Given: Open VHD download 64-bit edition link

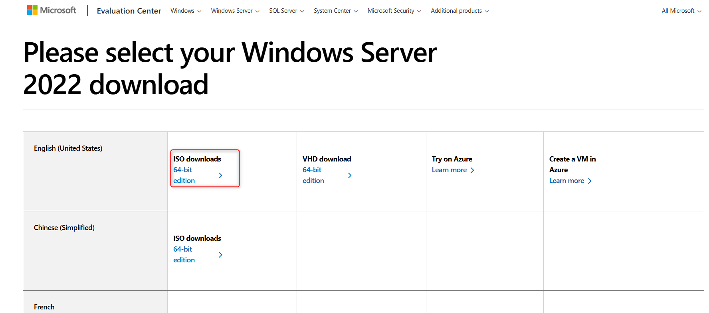Looking at the screenshot, I should 313,175.
